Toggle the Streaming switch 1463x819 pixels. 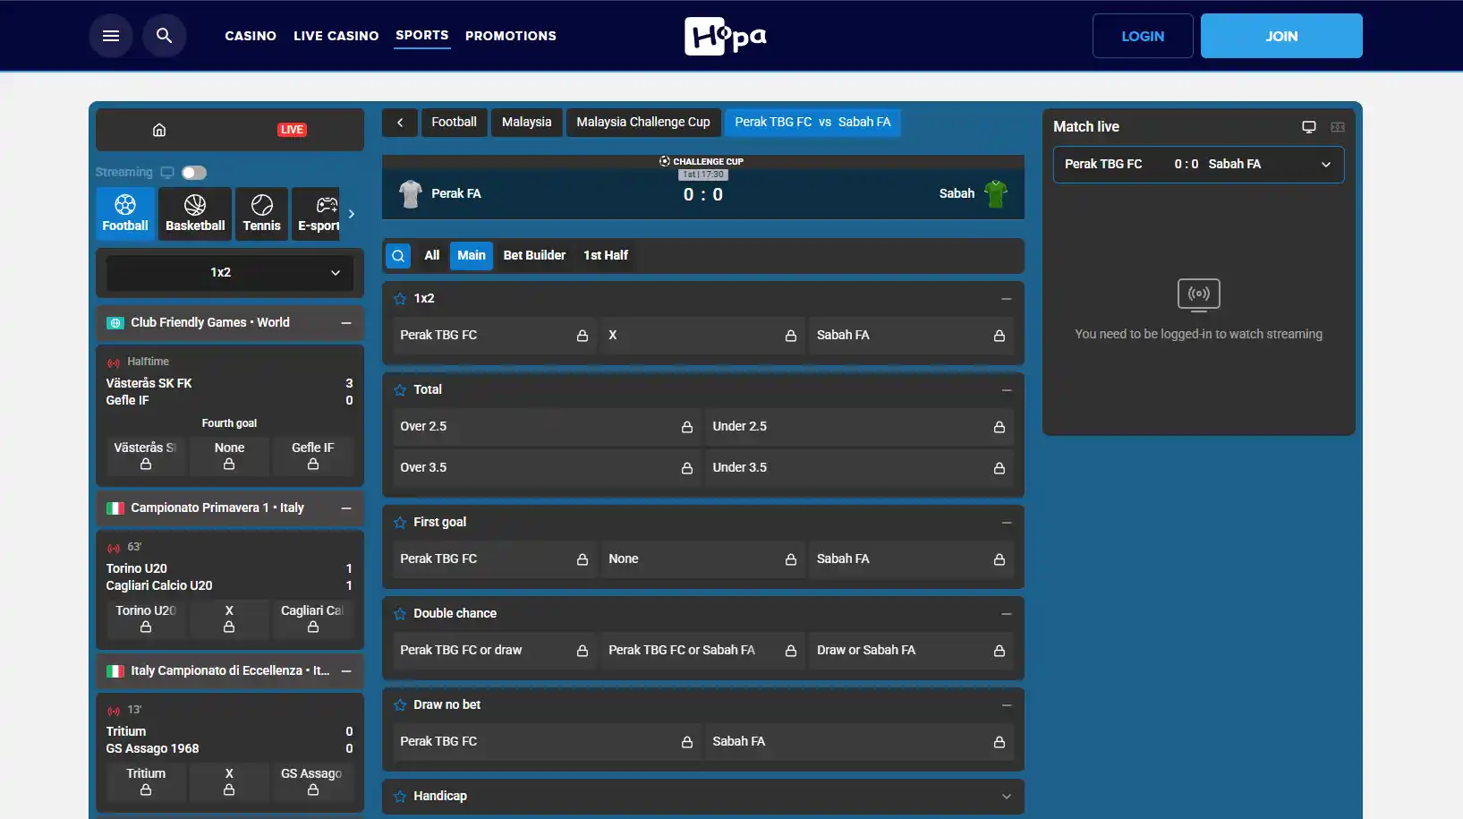tap(194, 173)
